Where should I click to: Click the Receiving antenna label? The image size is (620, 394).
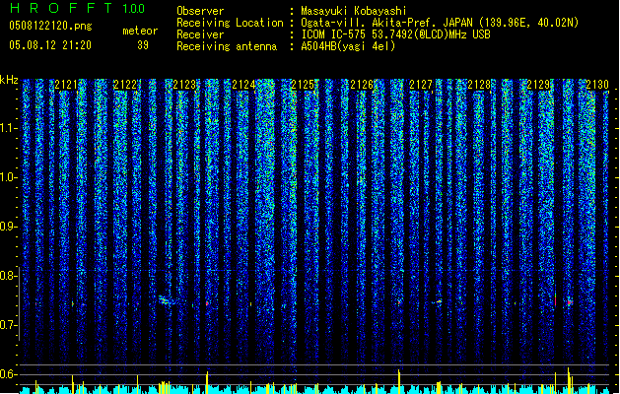[x=227, y=46]
